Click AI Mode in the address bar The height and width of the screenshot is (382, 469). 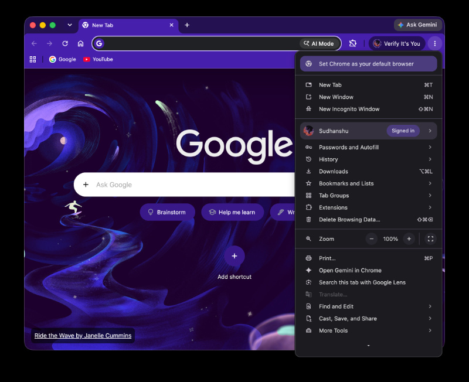[x=319, y=43]
